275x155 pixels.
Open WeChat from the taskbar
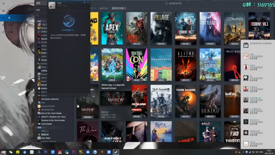point(11,152)
